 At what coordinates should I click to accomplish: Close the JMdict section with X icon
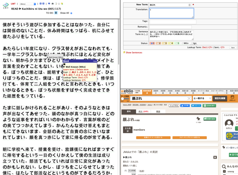(215, 157)
